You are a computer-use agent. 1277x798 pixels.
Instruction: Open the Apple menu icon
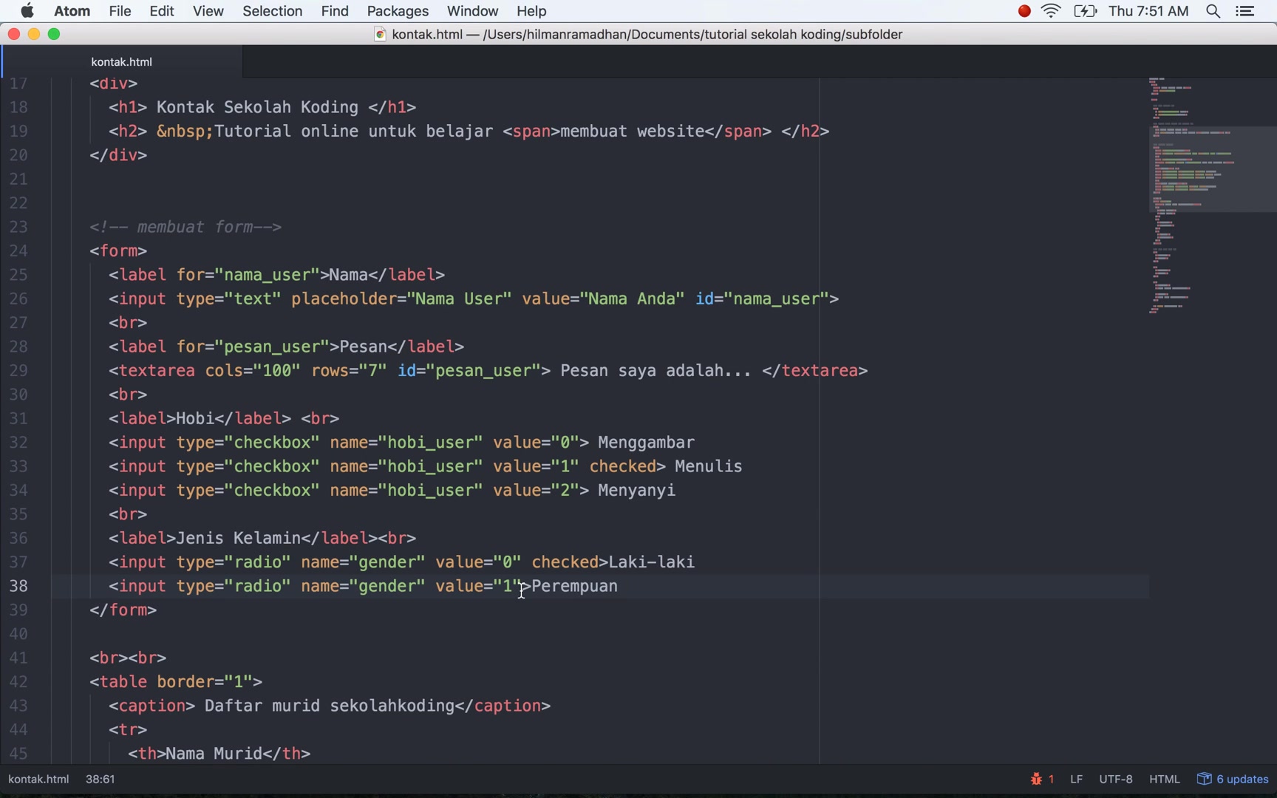coord(27,11)
